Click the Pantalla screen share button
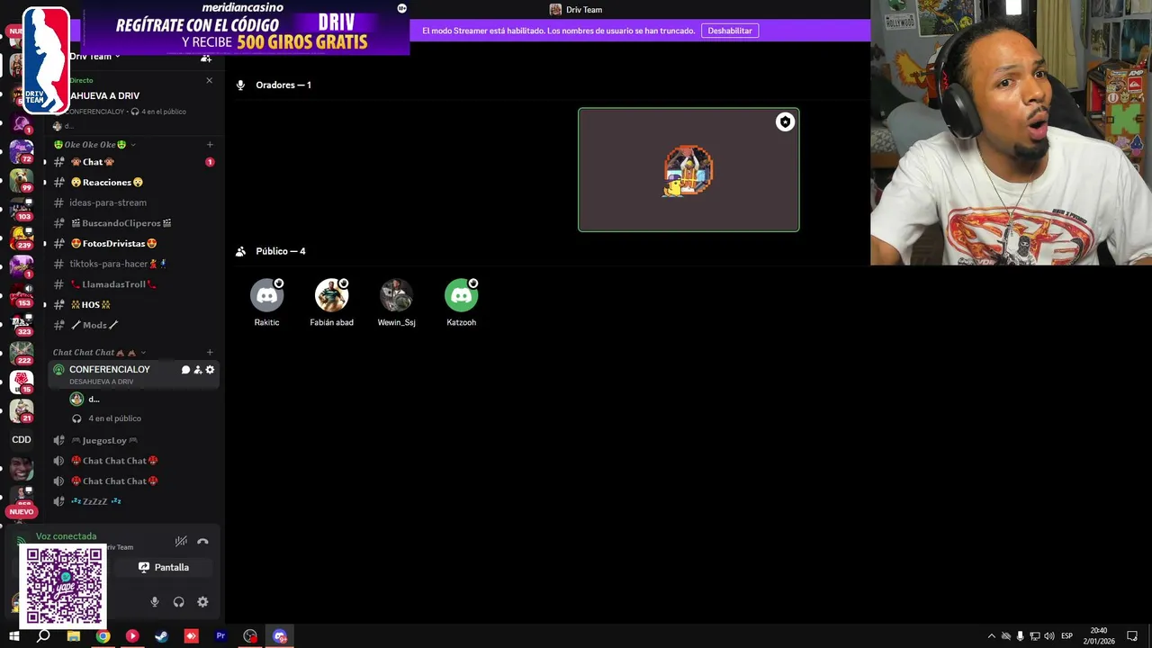The width and height of the screenshot is (1152, 648). click(x=163, y=567)
